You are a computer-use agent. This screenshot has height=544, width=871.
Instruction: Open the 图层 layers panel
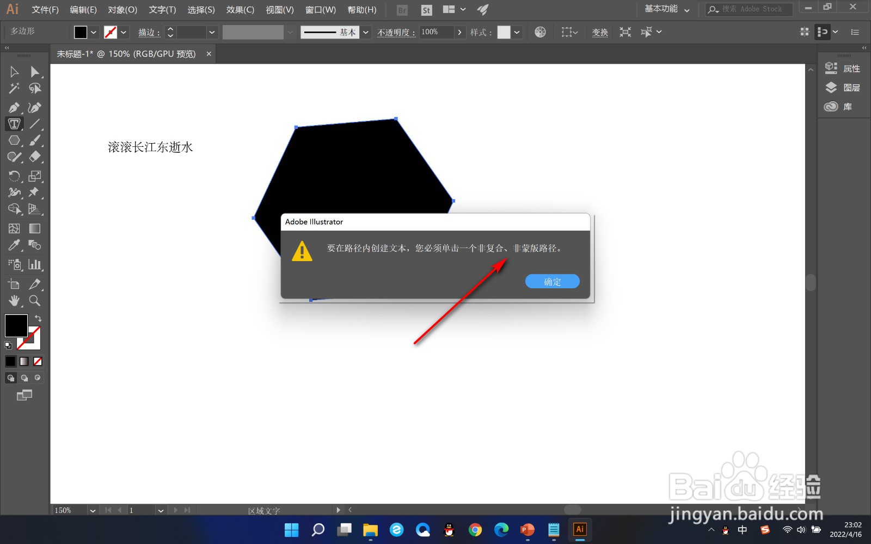pyautogui.click(x=843, y=88)
